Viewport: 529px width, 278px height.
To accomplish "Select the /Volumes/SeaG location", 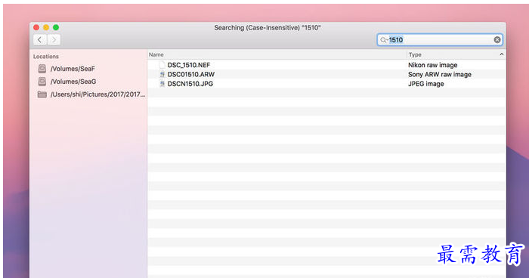I will pos(73,82).
